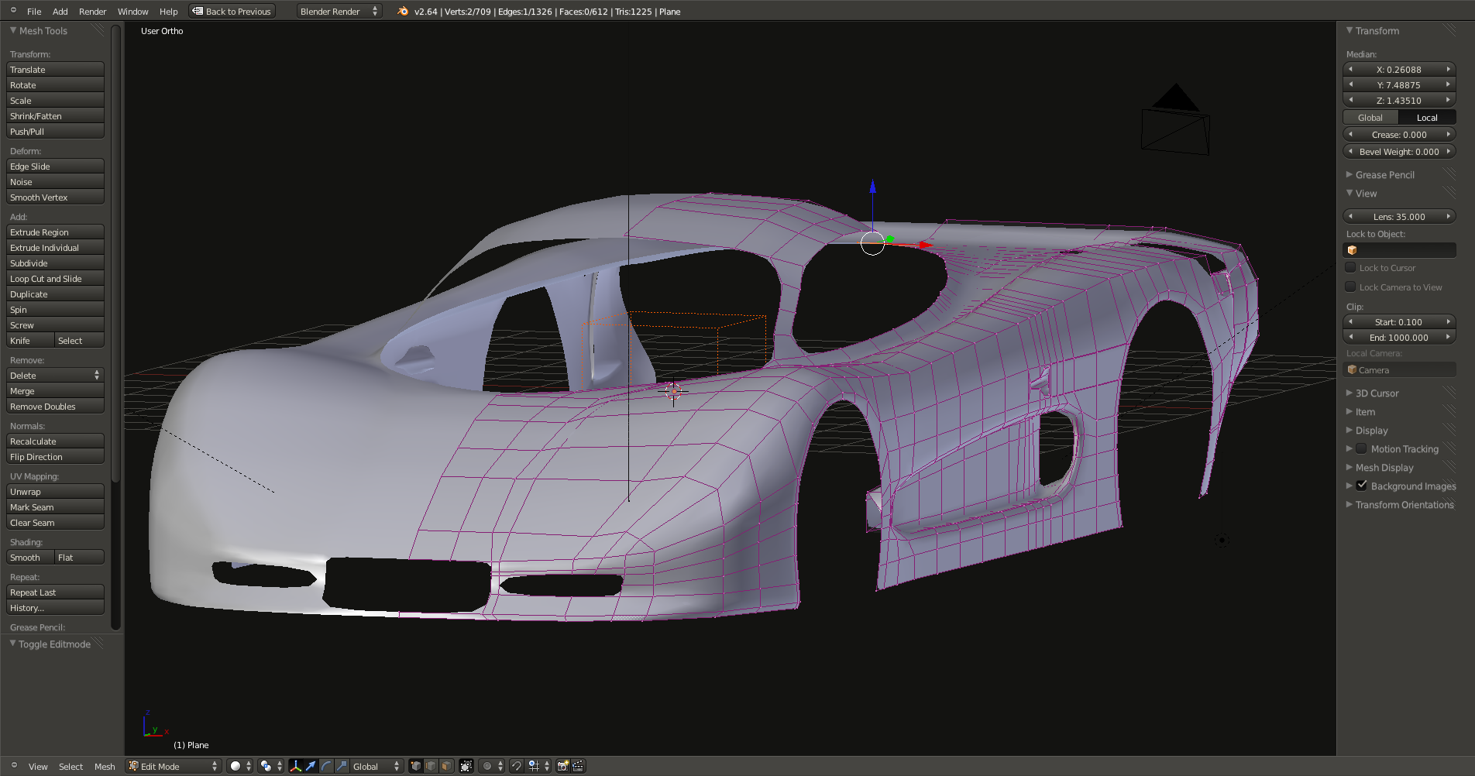Uncheck the Background Images checkbox

click(x=1361, y=486)
